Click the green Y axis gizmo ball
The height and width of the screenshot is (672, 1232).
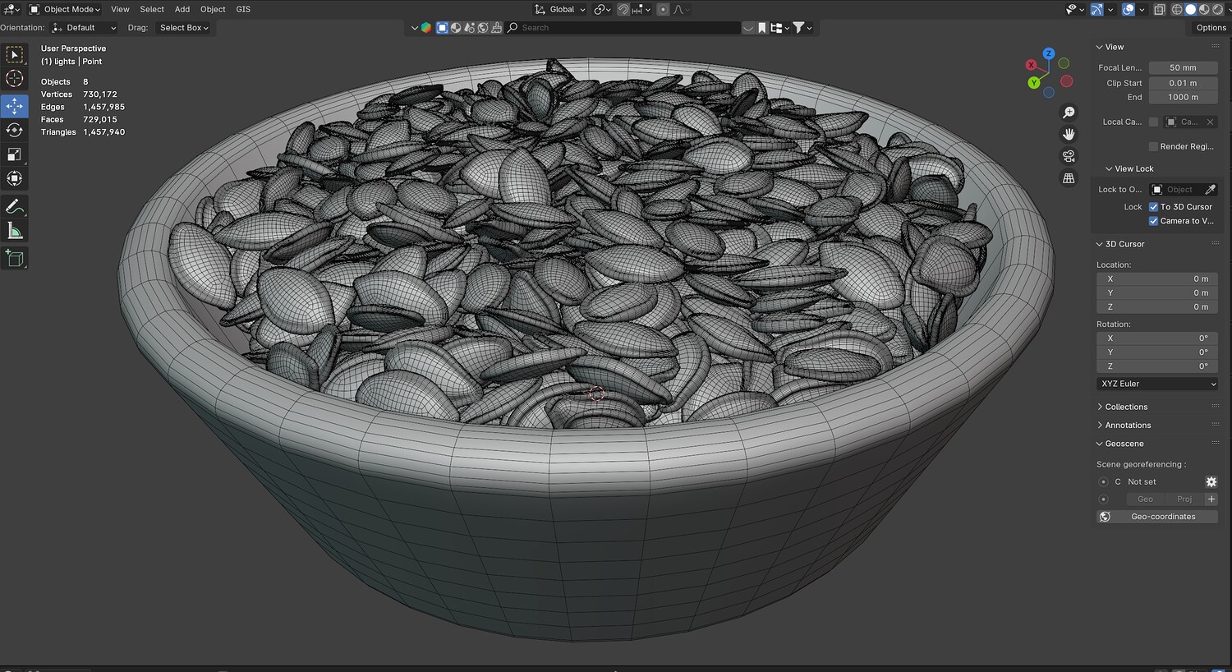point(1034,82)
